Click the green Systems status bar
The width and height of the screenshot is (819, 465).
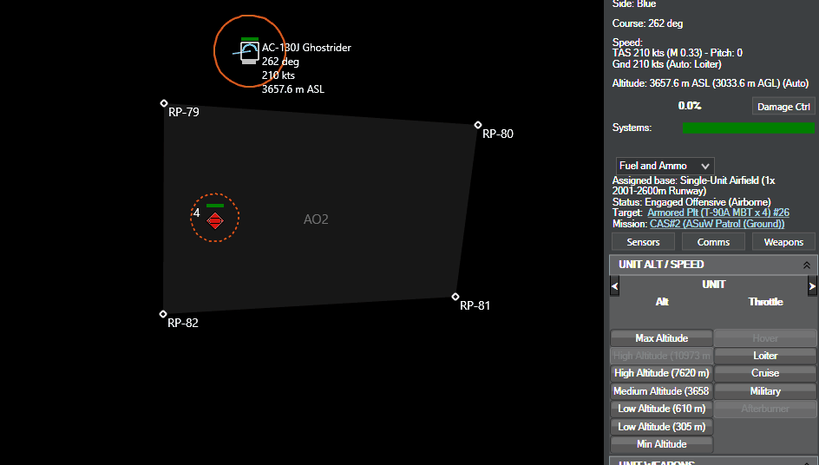coord(749,128)
